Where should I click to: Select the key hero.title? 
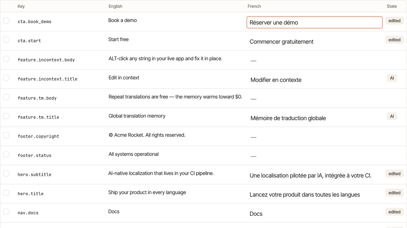[30, 193]
